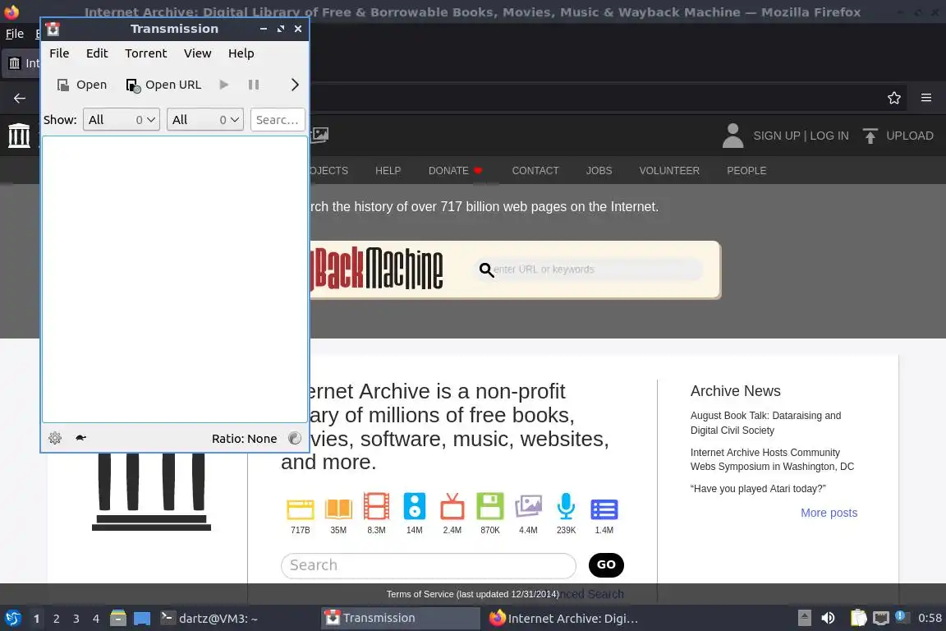Click volume speaker icon in system tray
The image size is (946, 631).
pyautogui.click(x=828, y=618)
